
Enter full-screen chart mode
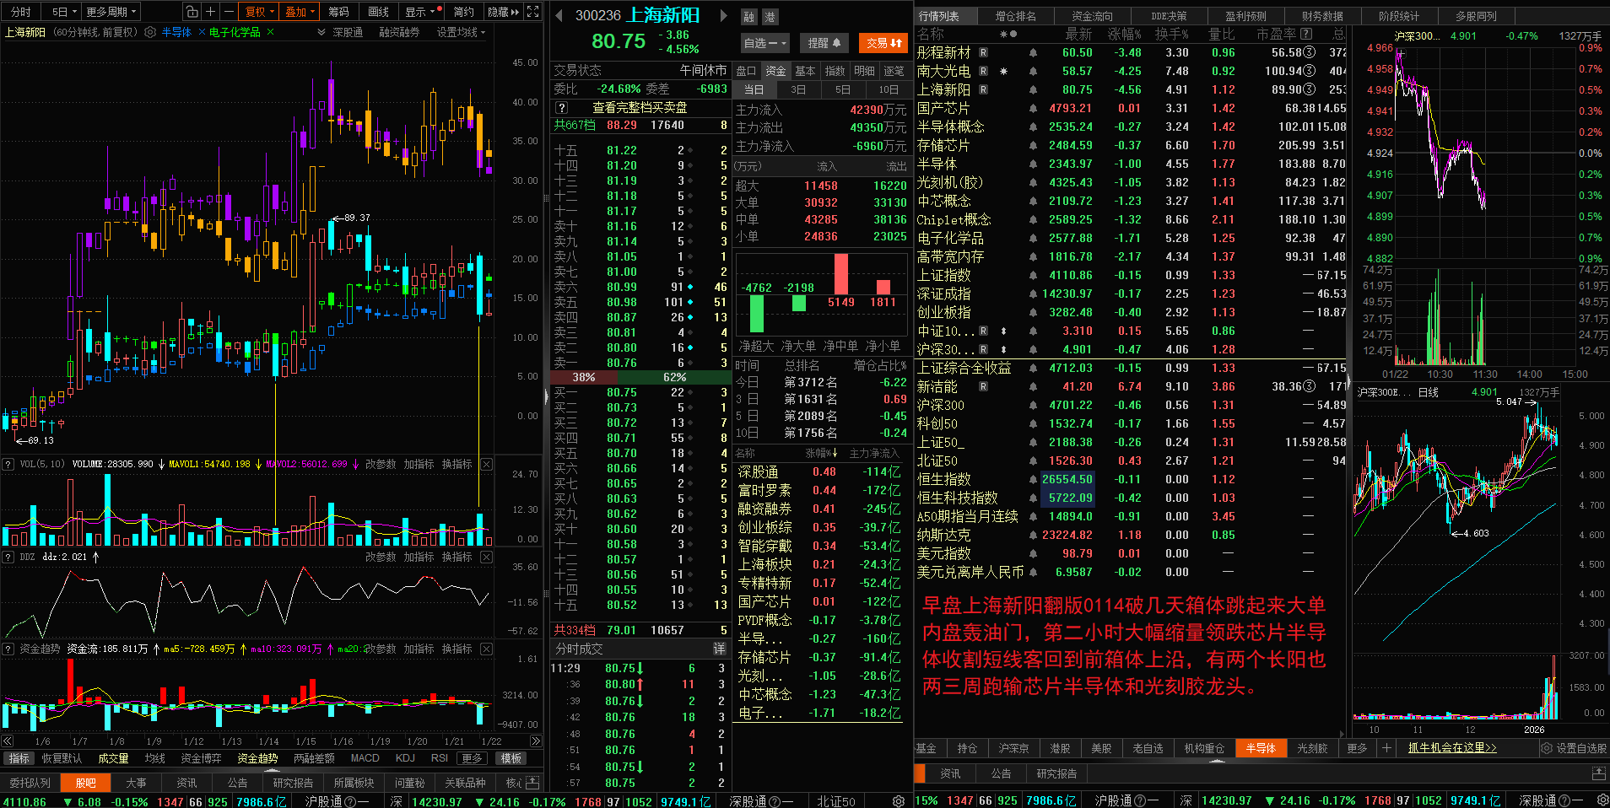[x=533, y=12]
